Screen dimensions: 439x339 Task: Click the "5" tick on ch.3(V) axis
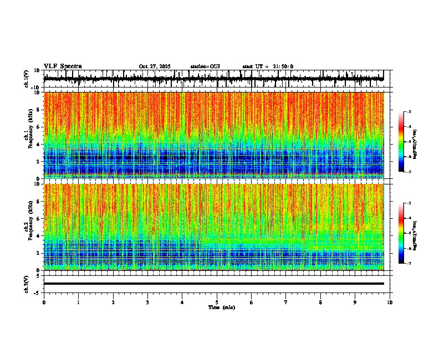[39, 276]
